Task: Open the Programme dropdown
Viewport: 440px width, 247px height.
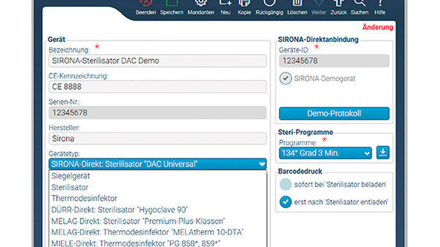Action: click(325, 153)
